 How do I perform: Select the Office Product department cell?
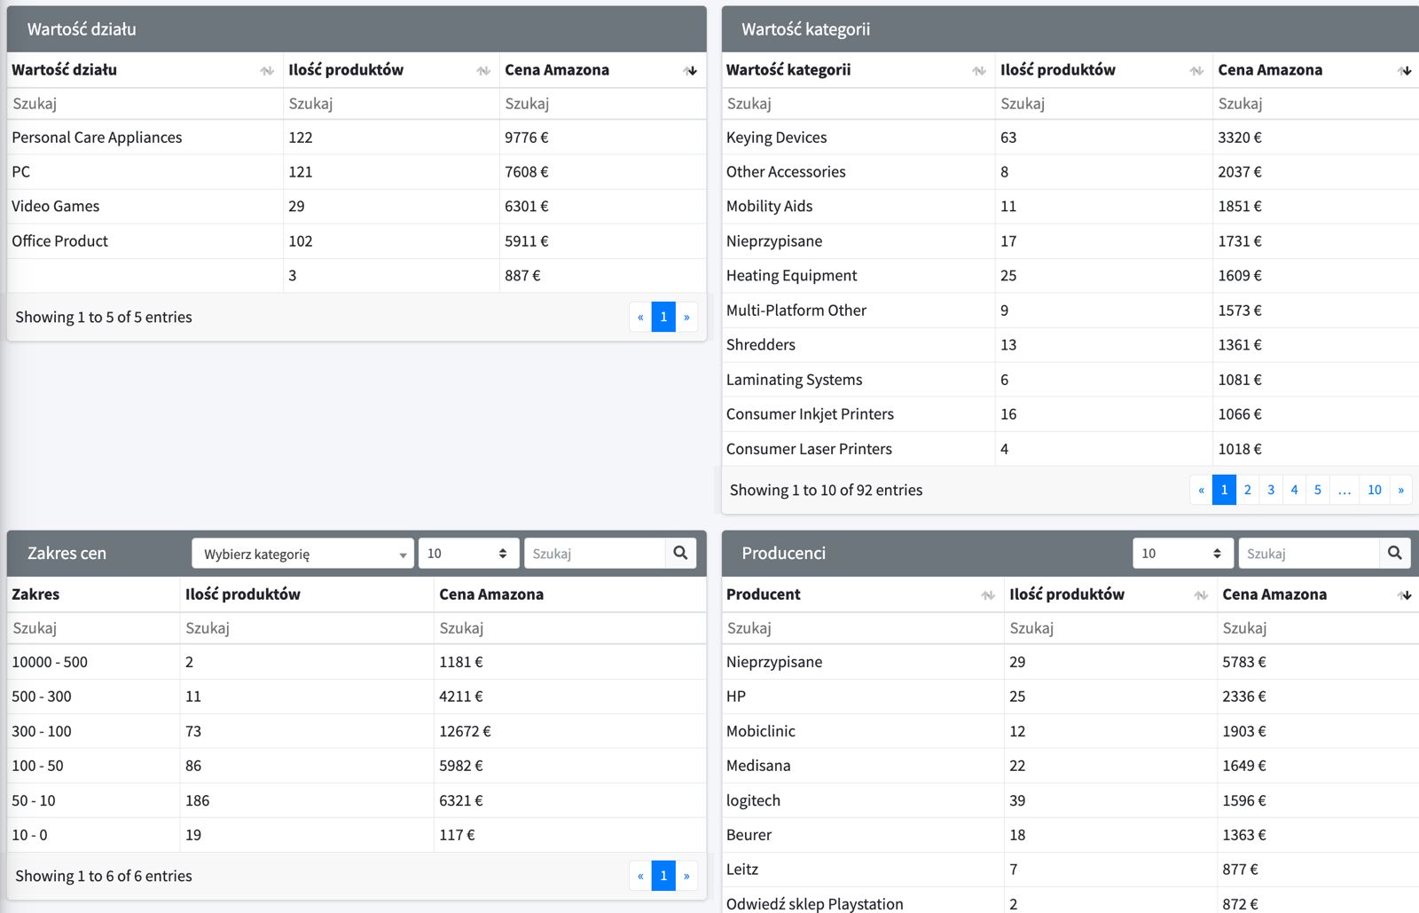tap(145, 240)
